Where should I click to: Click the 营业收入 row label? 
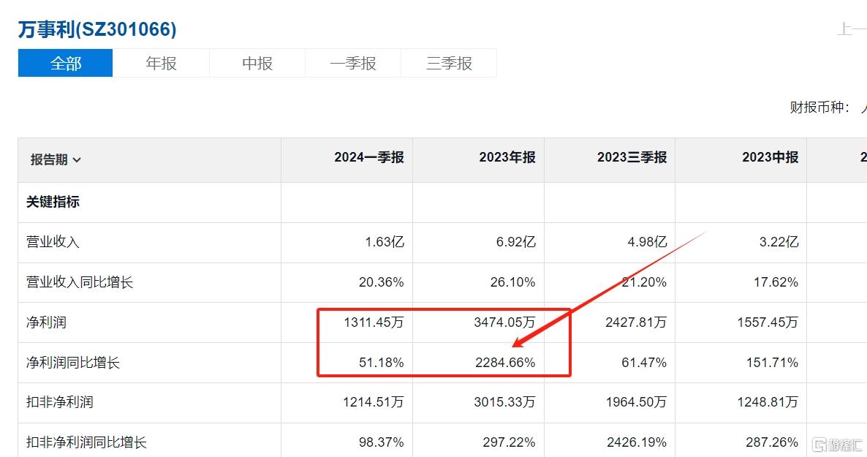pos(53,242)
